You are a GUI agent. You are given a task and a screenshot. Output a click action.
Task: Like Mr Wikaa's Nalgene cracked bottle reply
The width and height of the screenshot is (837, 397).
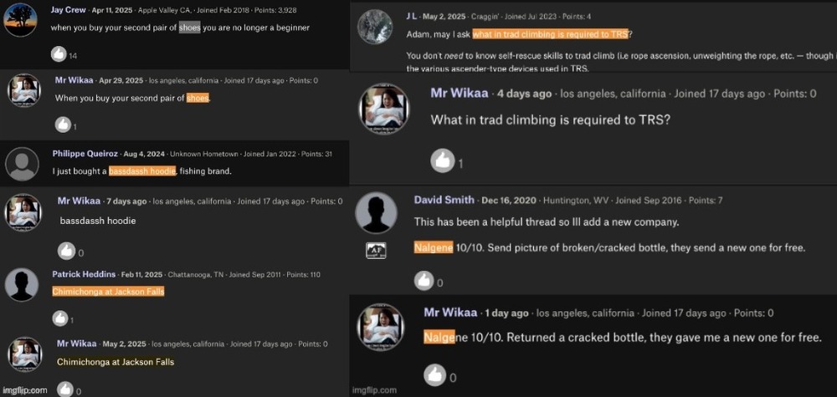pos(434,374)
